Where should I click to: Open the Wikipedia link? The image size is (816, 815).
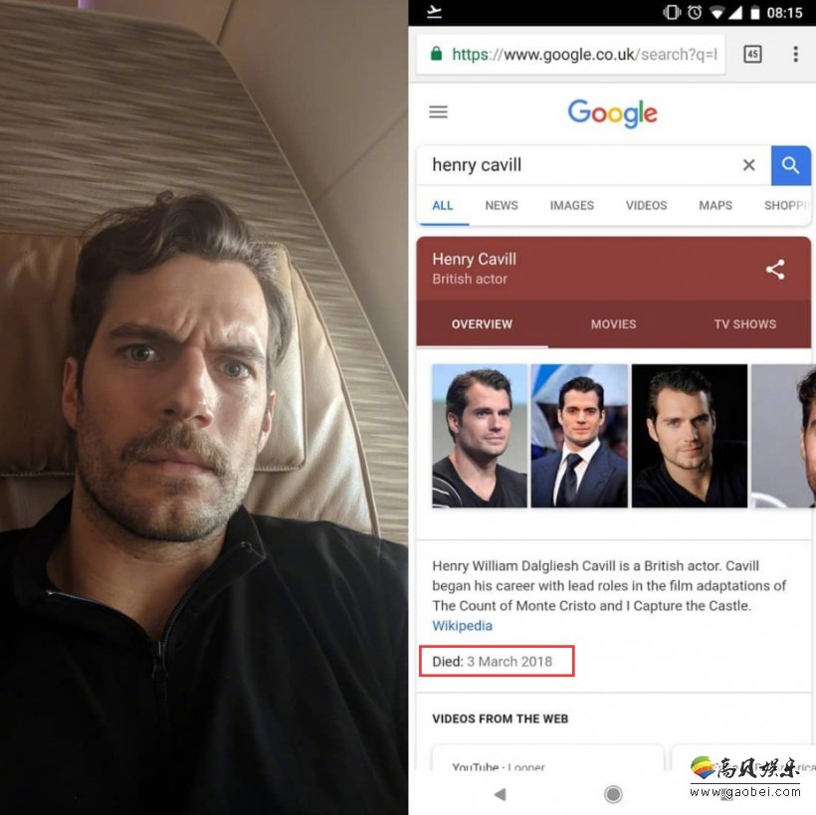tap(462, 626)
